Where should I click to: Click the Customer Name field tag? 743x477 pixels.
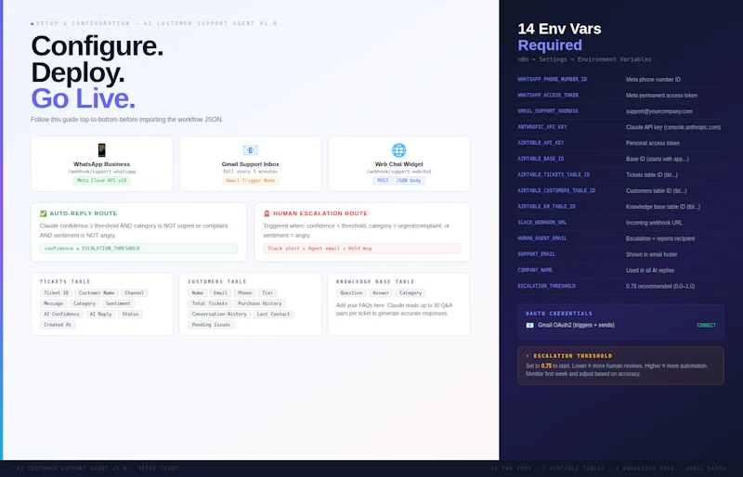click(97, 292)
